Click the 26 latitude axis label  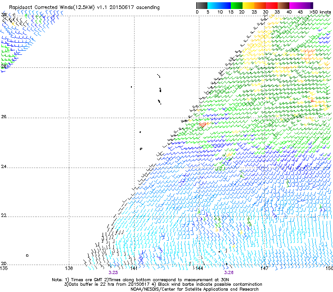click(x=4, y=116)
